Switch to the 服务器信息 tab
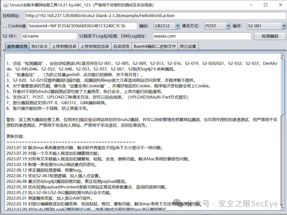Image resolution: width=287 pixels, height=215 pixels. (x=17, y=46)
